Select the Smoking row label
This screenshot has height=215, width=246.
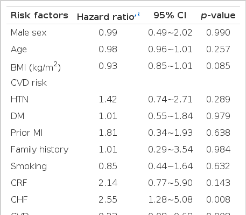[29, 167]
